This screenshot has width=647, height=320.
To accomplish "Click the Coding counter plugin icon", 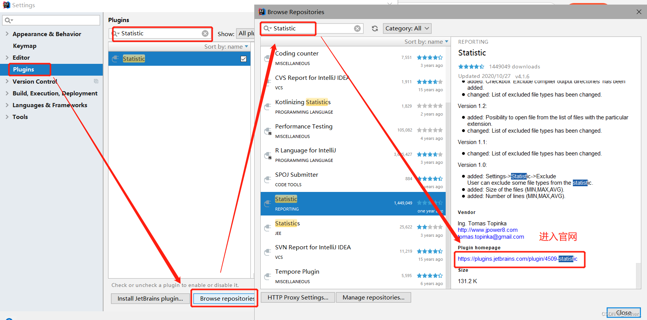I will [x=268, y=58].
